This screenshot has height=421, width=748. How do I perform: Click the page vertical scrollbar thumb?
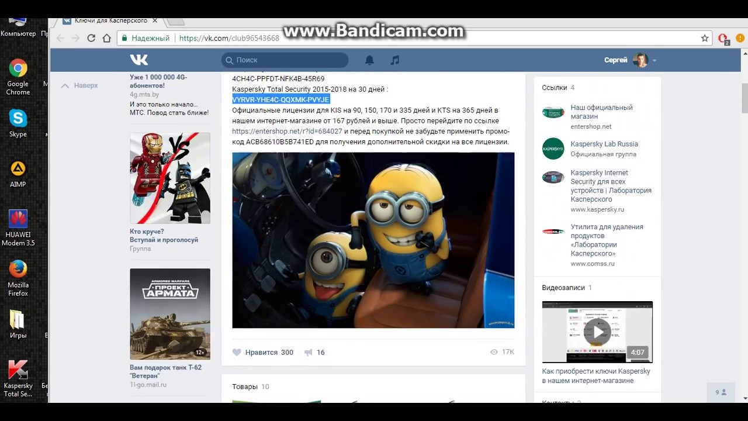pos(744,98)
